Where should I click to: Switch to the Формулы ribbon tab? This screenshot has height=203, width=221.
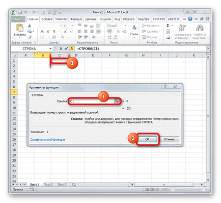click(76, 19)
